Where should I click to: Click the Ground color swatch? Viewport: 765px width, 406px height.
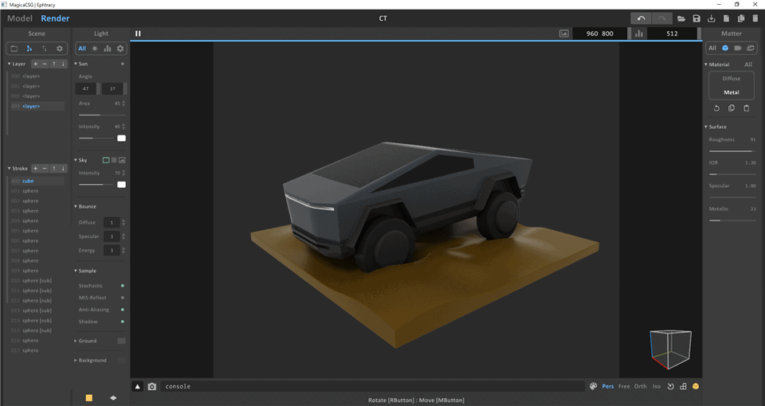coord(121,341)
